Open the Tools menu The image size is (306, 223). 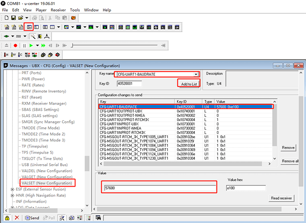[75, 10]
